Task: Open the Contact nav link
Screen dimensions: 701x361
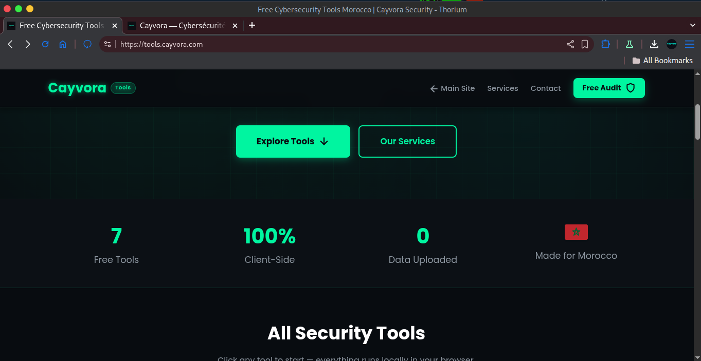Action: (x=546, y=88)
